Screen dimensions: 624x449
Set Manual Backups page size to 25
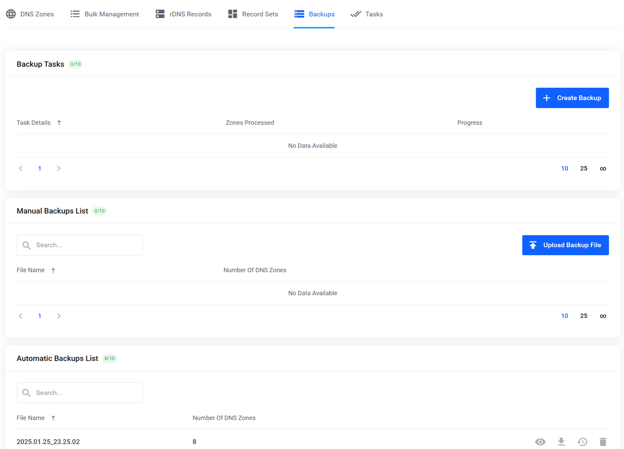pos(583,315)
